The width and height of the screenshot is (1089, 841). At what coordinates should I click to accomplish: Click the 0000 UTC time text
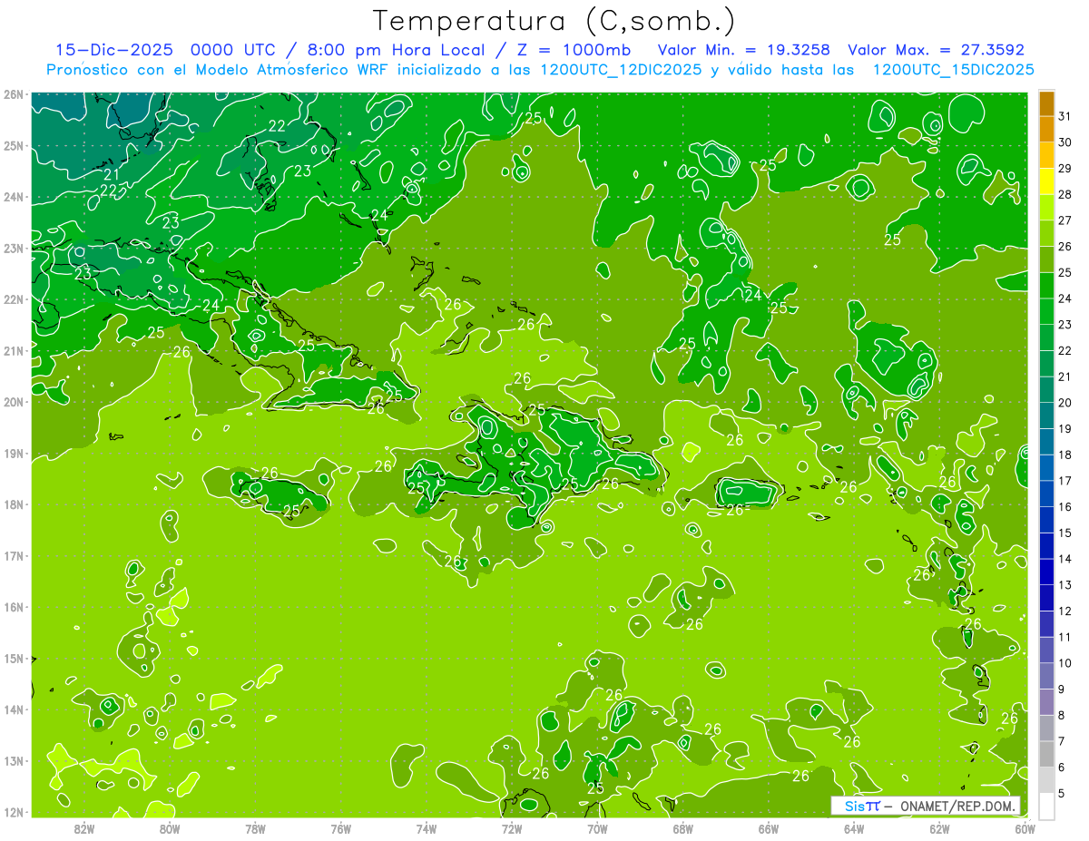point(232,50)
